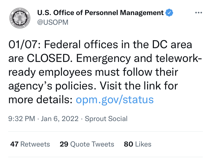This screenshot has height=158, width=211.
Task: Select the Jan 6, 2022 date
Action: [x=60, y=119]
